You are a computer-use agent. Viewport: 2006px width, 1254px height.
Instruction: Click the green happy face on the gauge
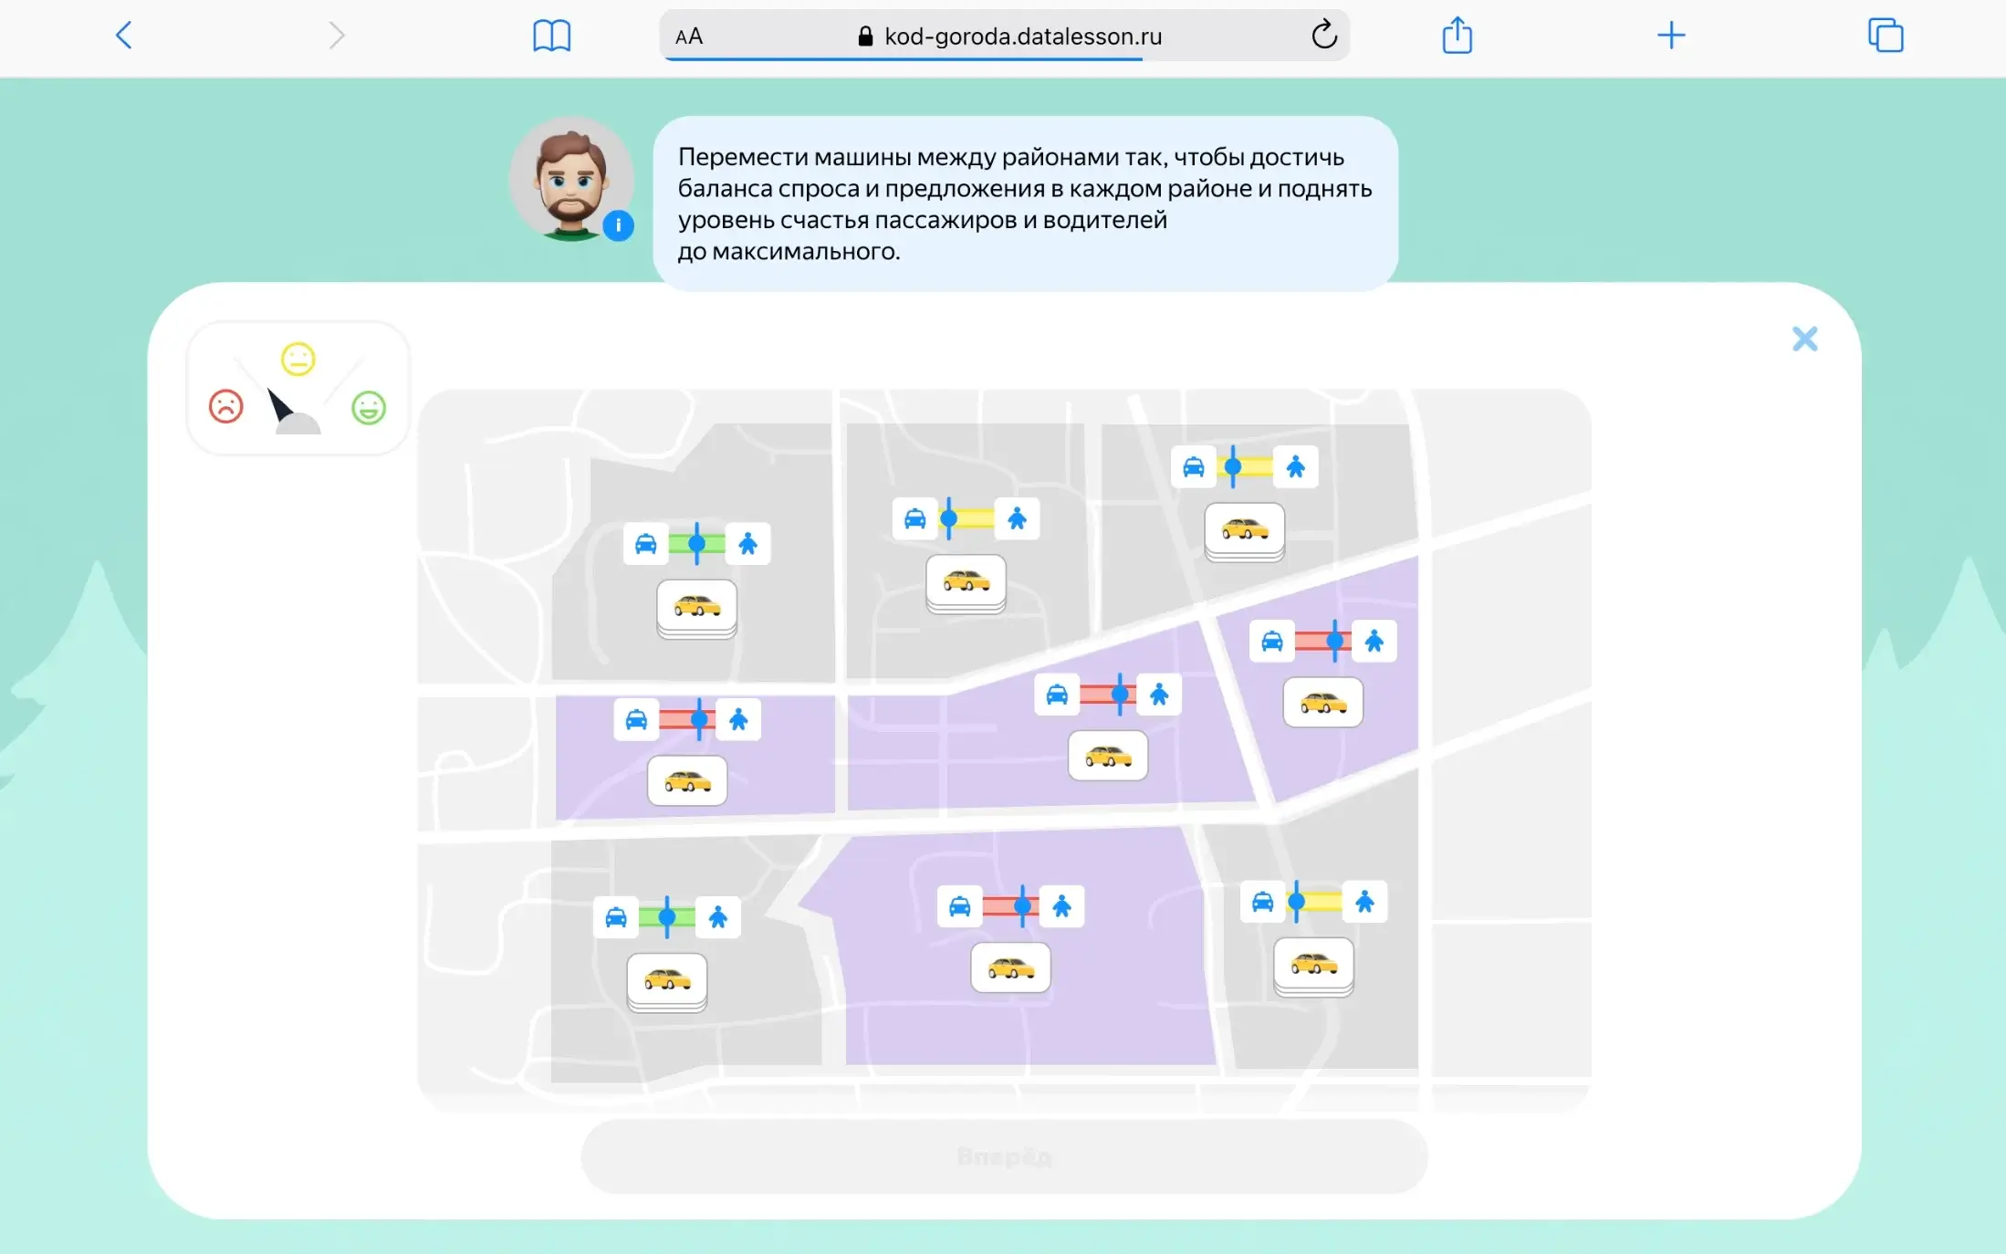pos(369,407)
